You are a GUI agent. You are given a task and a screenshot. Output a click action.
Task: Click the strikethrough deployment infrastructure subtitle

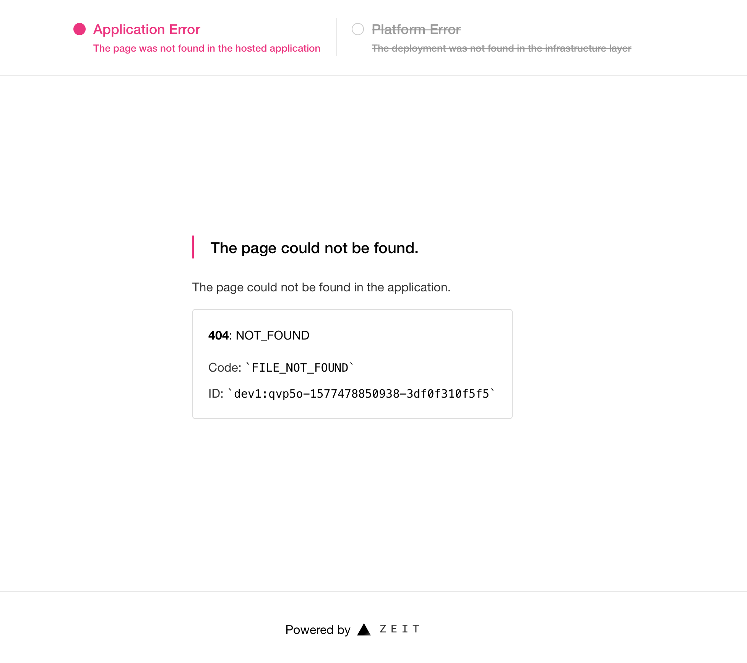click(x=502, y=48)
